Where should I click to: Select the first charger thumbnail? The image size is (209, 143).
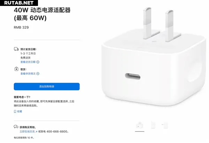[x=140, y=125]
